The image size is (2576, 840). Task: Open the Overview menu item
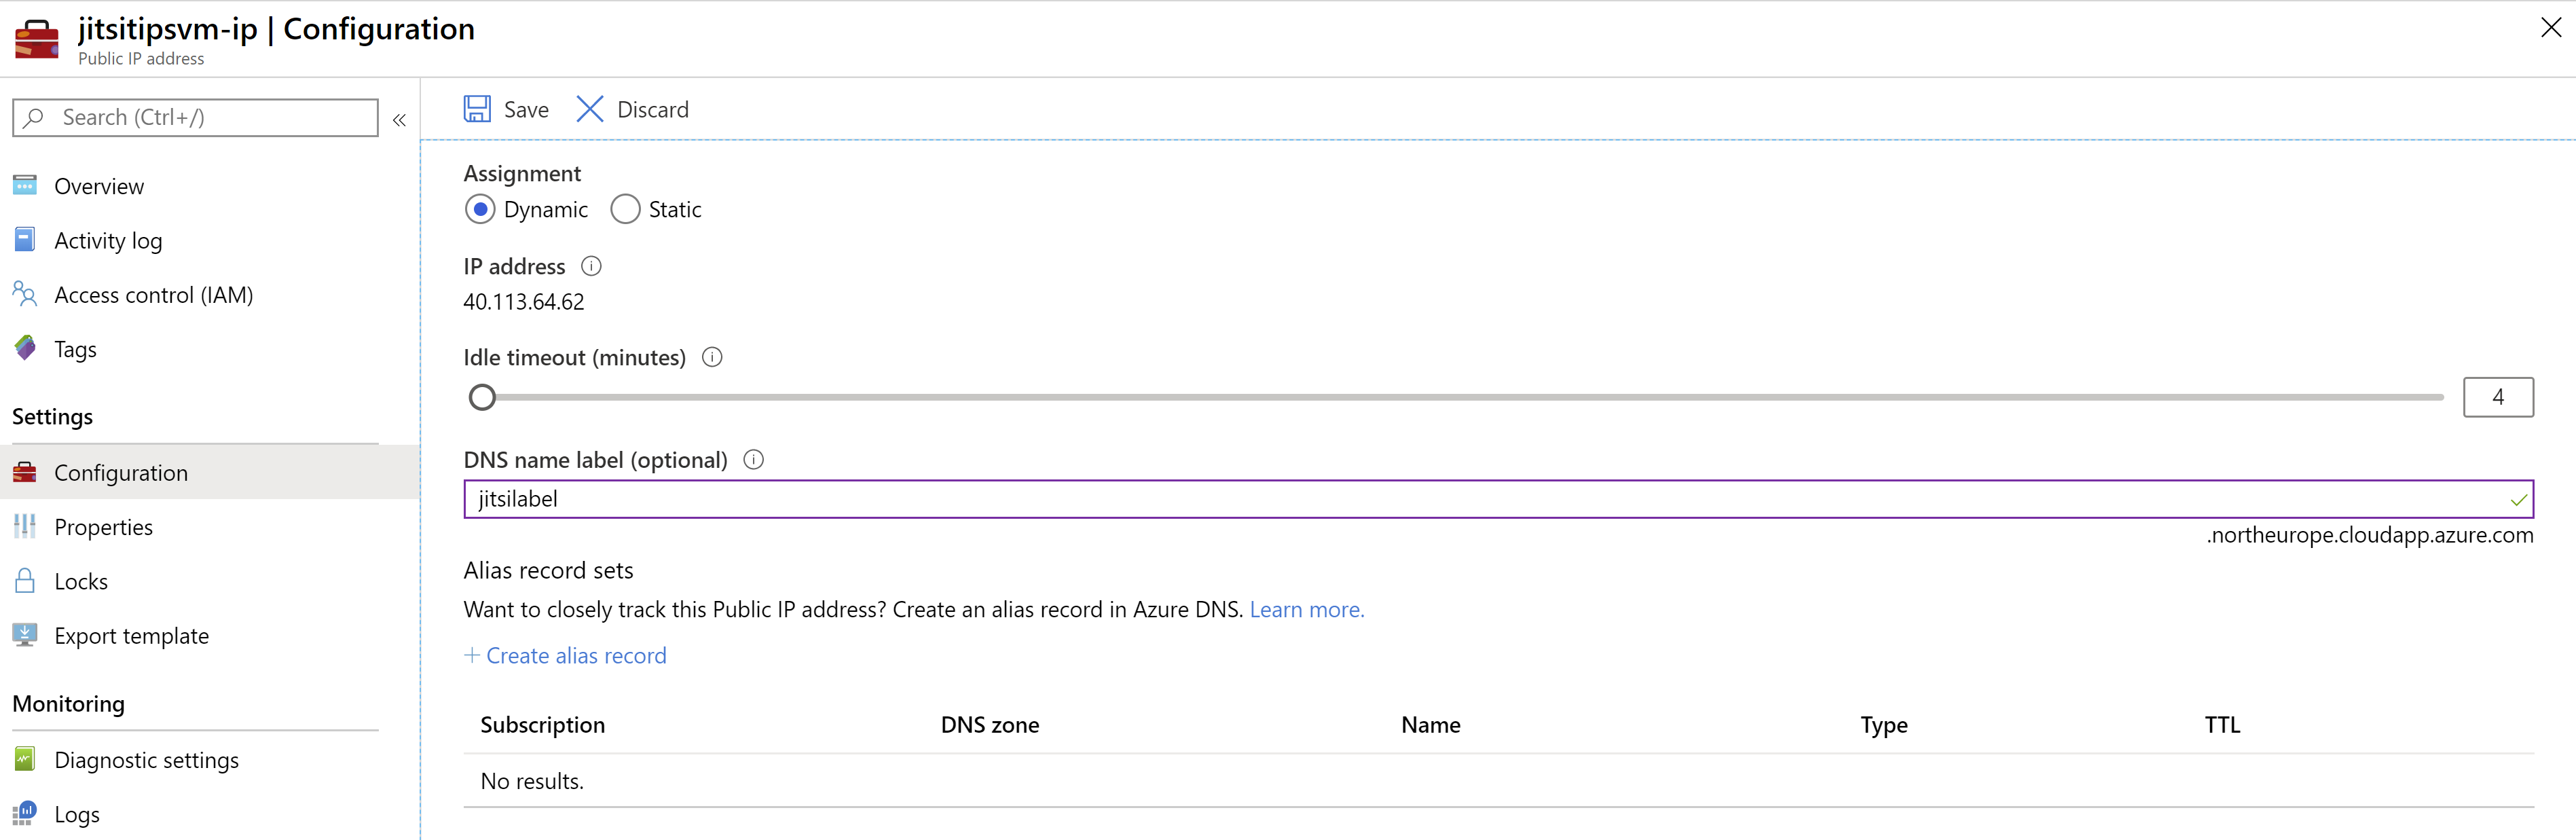tap(209, 186)
